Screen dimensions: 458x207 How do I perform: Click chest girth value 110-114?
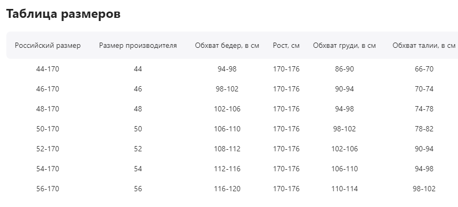tap(345, 189)
